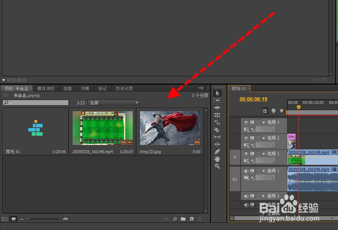Select the Selection arrow tool
The height and width of the screenshot is (230, 338).
coord(217,93)
